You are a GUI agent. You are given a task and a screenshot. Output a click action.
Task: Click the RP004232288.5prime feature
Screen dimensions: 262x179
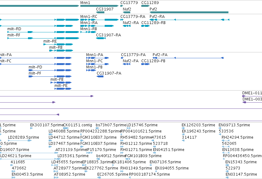point(81,134)
